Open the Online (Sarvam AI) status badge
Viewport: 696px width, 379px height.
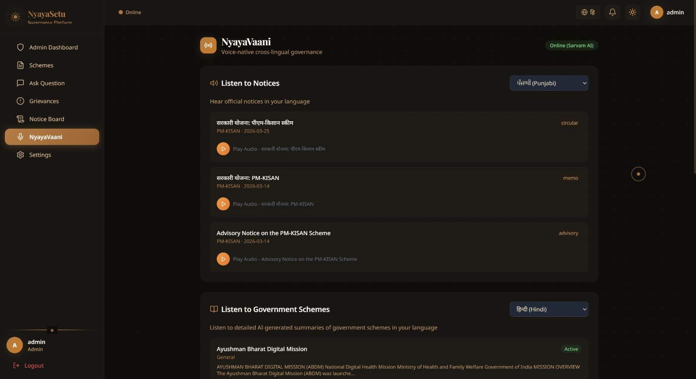point(571,45)
